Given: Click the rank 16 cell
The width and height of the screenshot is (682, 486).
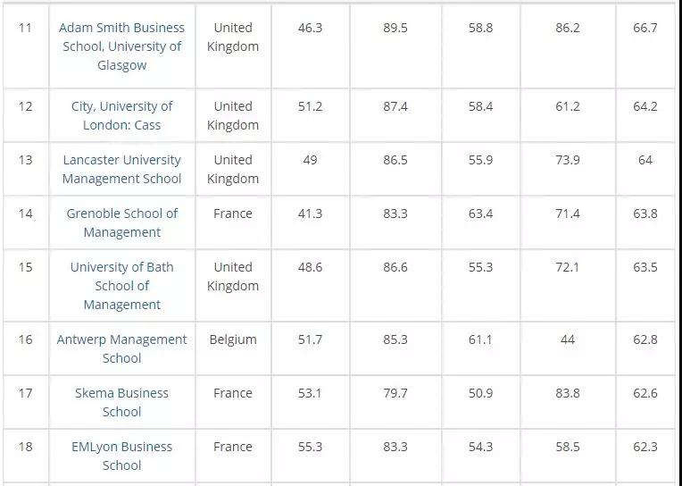Looking at the screenshot, I should coord(25,339).
